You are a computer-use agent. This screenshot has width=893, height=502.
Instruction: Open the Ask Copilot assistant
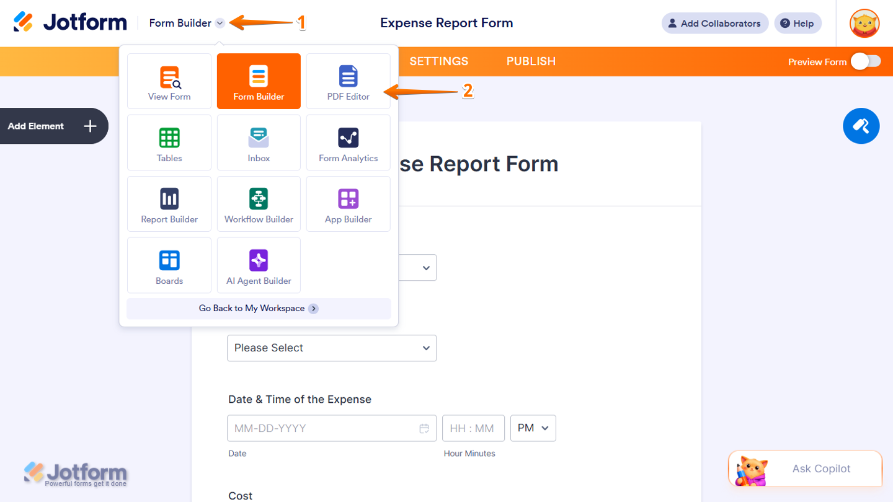tap(805, 469)
